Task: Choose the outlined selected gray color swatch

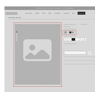Action: pos(65,32)
